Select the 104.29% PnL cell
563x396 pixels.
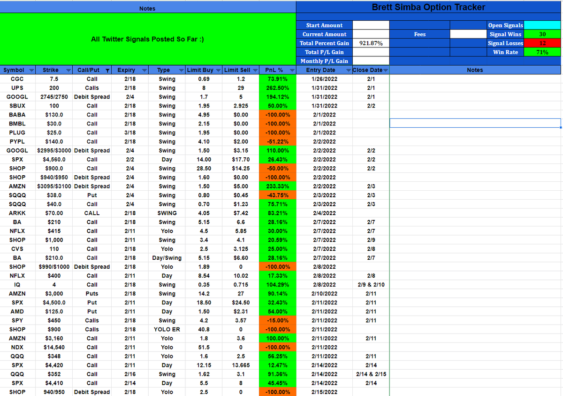coord(277,284)
